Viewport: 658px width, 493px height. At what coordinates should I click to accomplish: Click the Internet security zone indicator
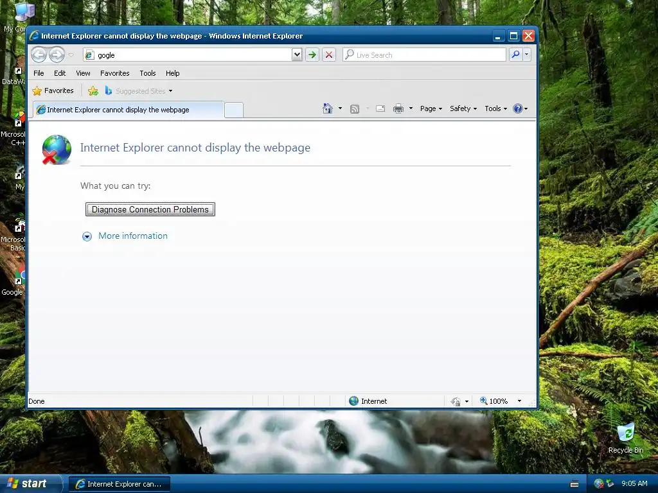(x=368, y=401)
